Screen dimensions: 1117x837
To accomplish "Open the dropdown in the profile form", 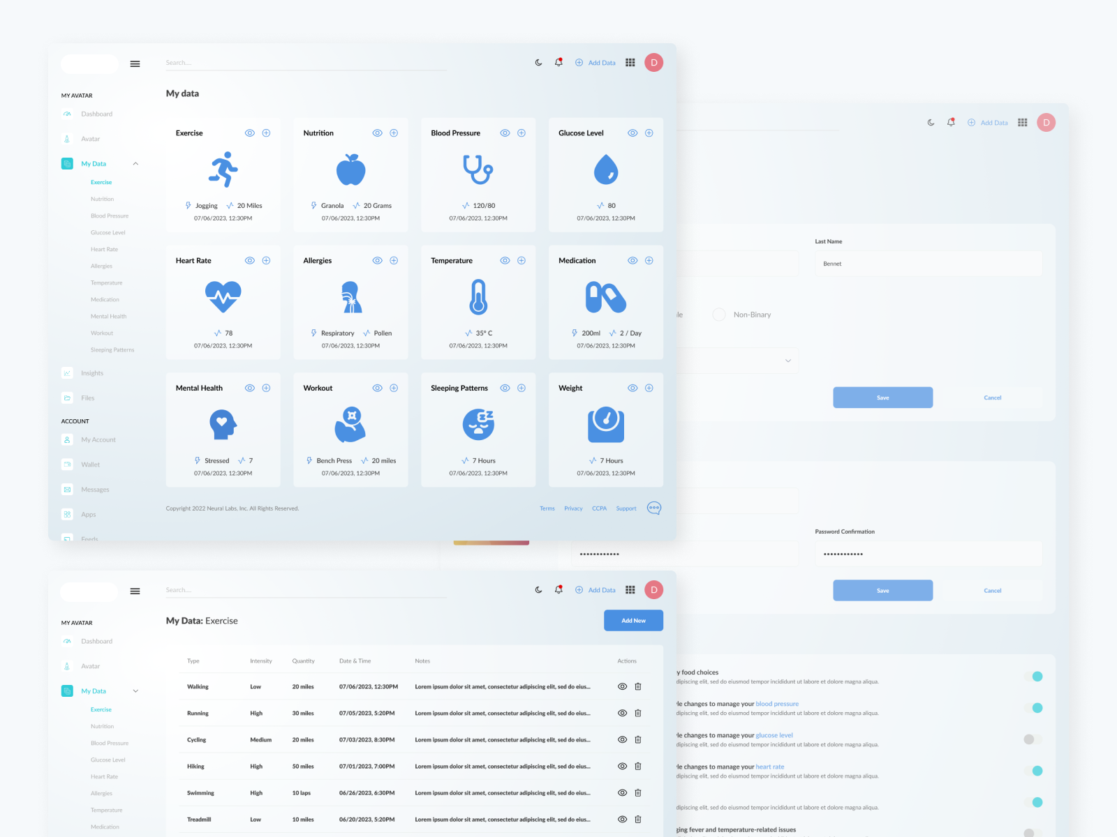I will [787, 361].
